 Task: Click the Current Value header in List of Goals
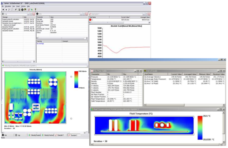click(175, 74)
